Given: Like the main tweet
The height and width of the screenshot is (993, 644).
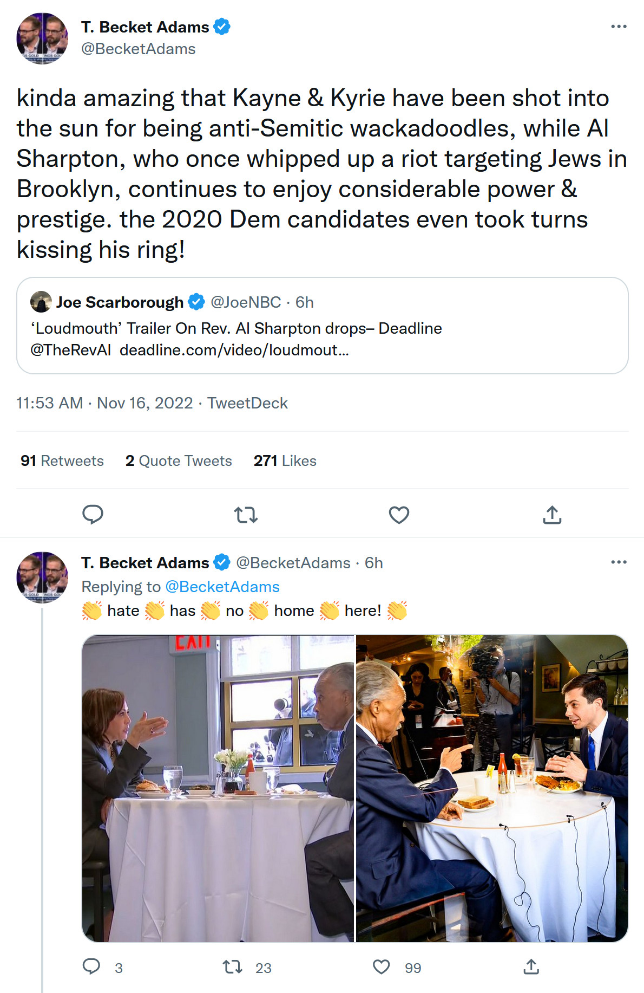Looking at the screenshot, I should point(399,515).
